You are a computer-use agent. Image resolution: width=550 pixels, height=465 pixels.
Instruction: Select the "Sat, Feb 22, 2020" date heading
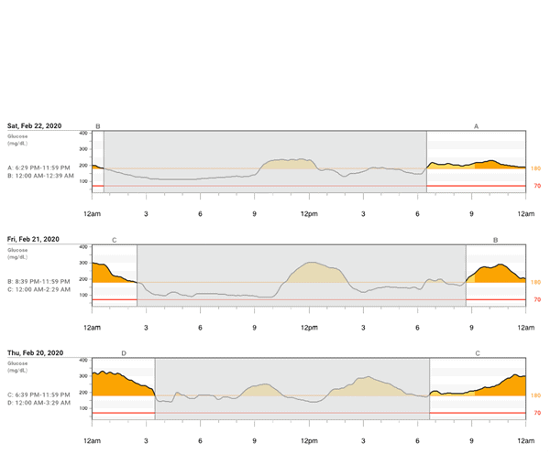coord(35,125)
